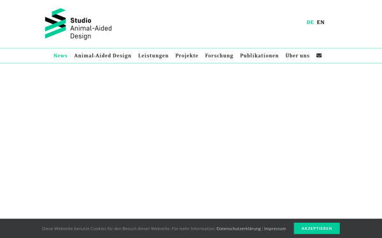Switch language to EN
This screenshot has height=238, width=382.
pyautogui.click(x=321, y=22)
